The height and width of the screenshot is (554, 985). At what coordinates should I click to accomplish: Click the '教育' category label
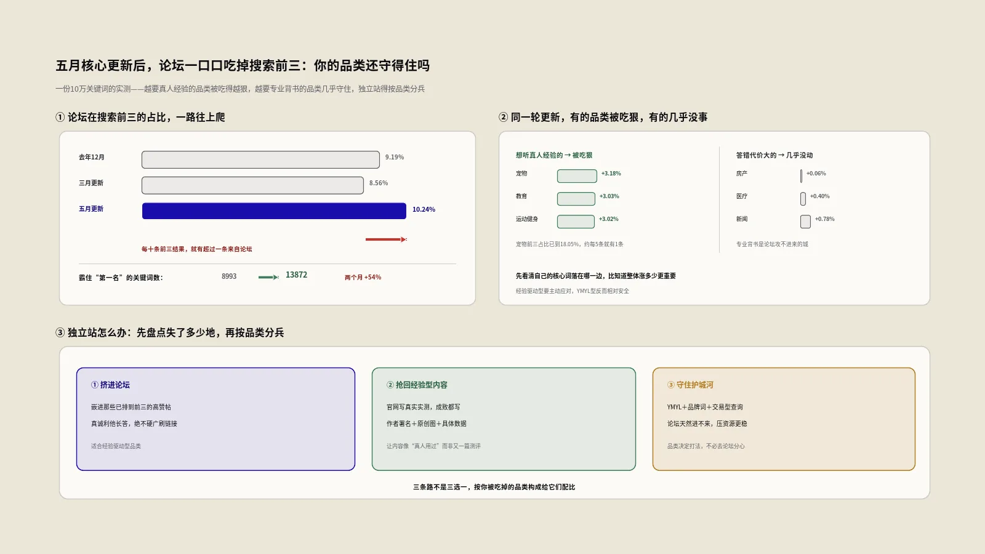tap(521, 196)
